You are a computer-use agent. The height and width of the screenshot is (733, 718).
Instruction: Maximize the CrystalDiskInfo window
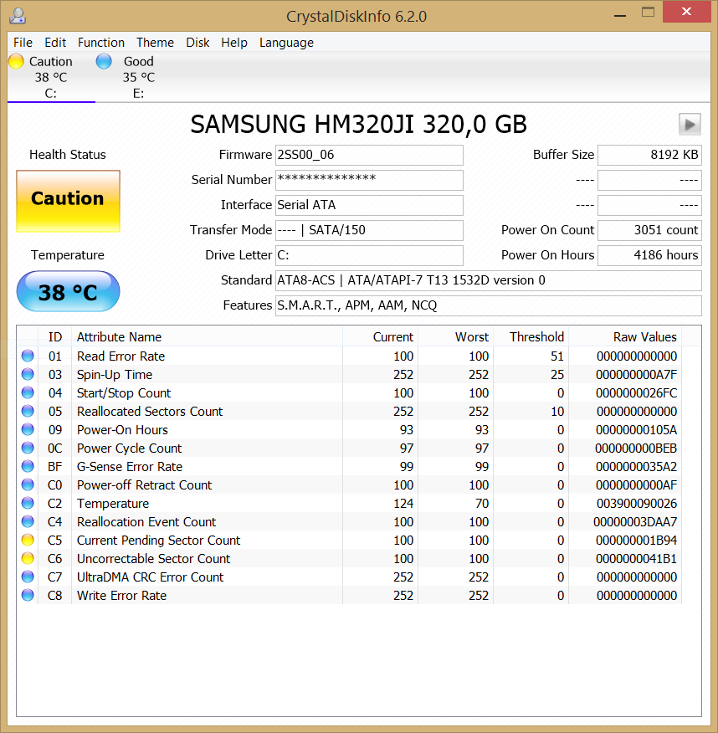pos(648,13)
